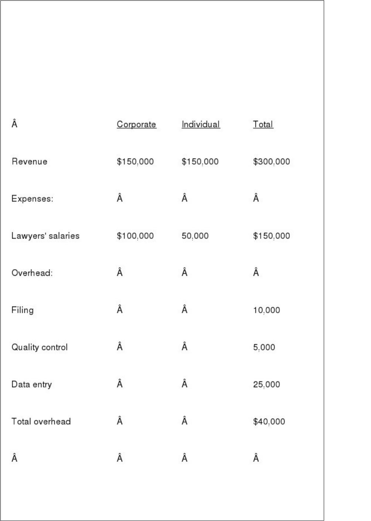
Task: Click the Total overhead label
Action: (x=41, y=421)
